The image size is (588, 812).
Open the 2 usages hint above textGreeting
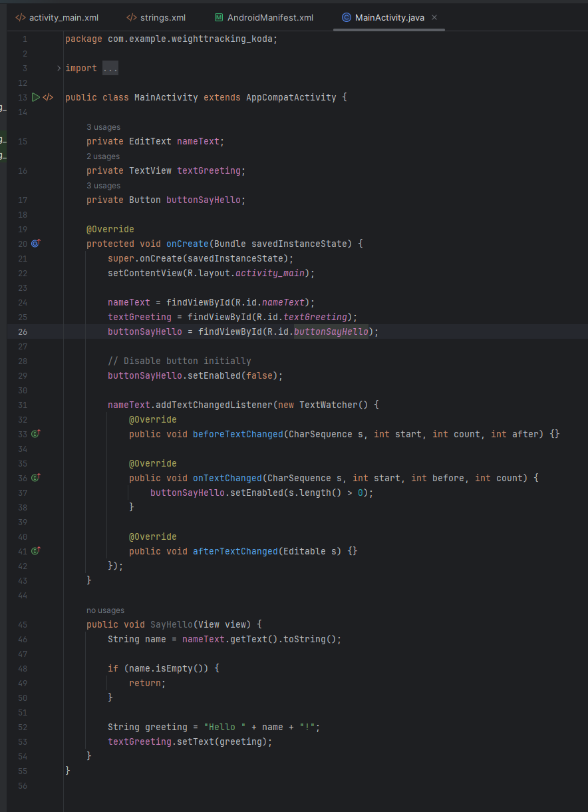point(103,156)
